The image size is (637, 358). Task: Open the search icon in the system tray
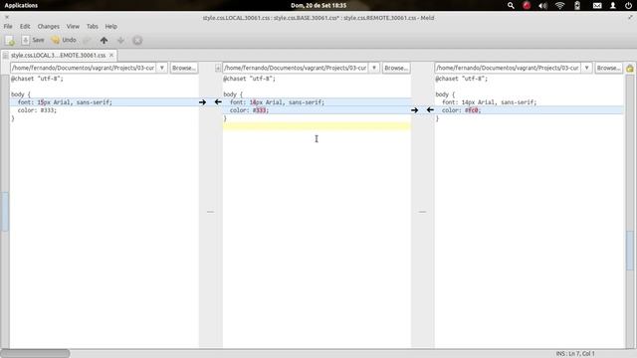(511, 5)
